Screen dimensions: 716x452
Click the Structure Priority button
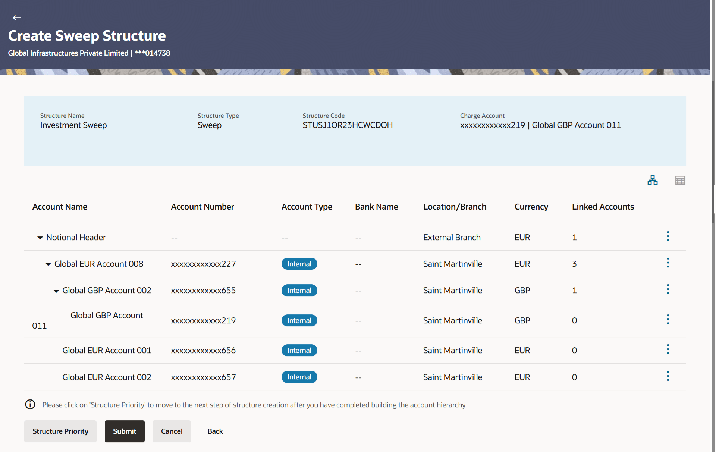pos(60,431)
